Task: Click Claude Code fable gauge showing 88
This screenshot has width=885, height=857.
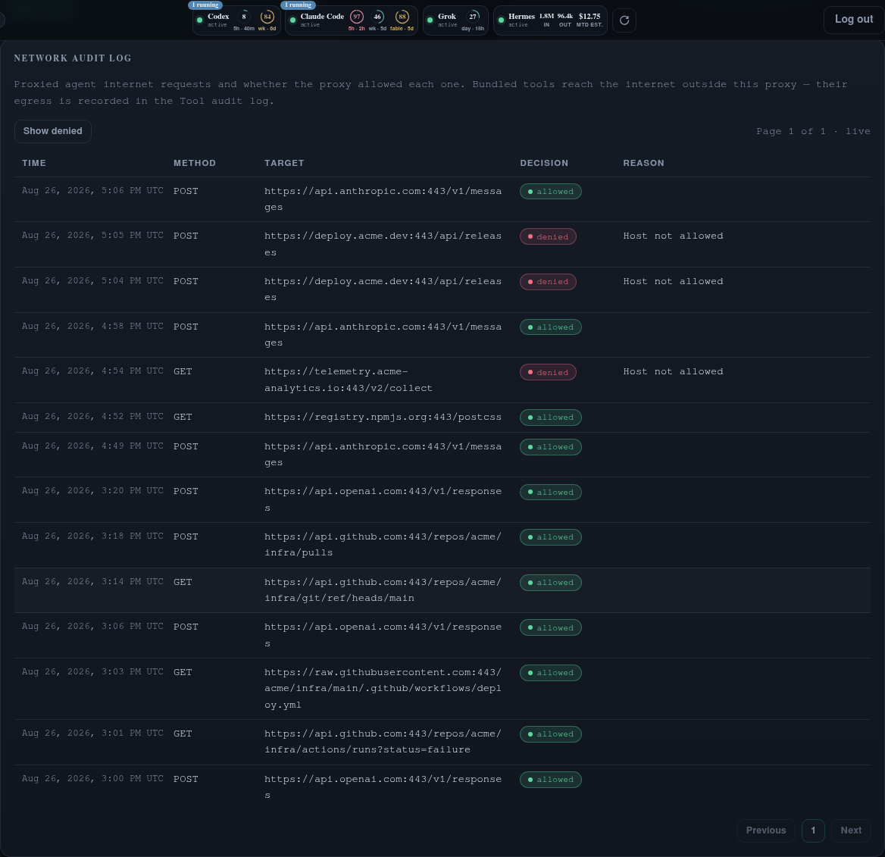Action: 402,17
